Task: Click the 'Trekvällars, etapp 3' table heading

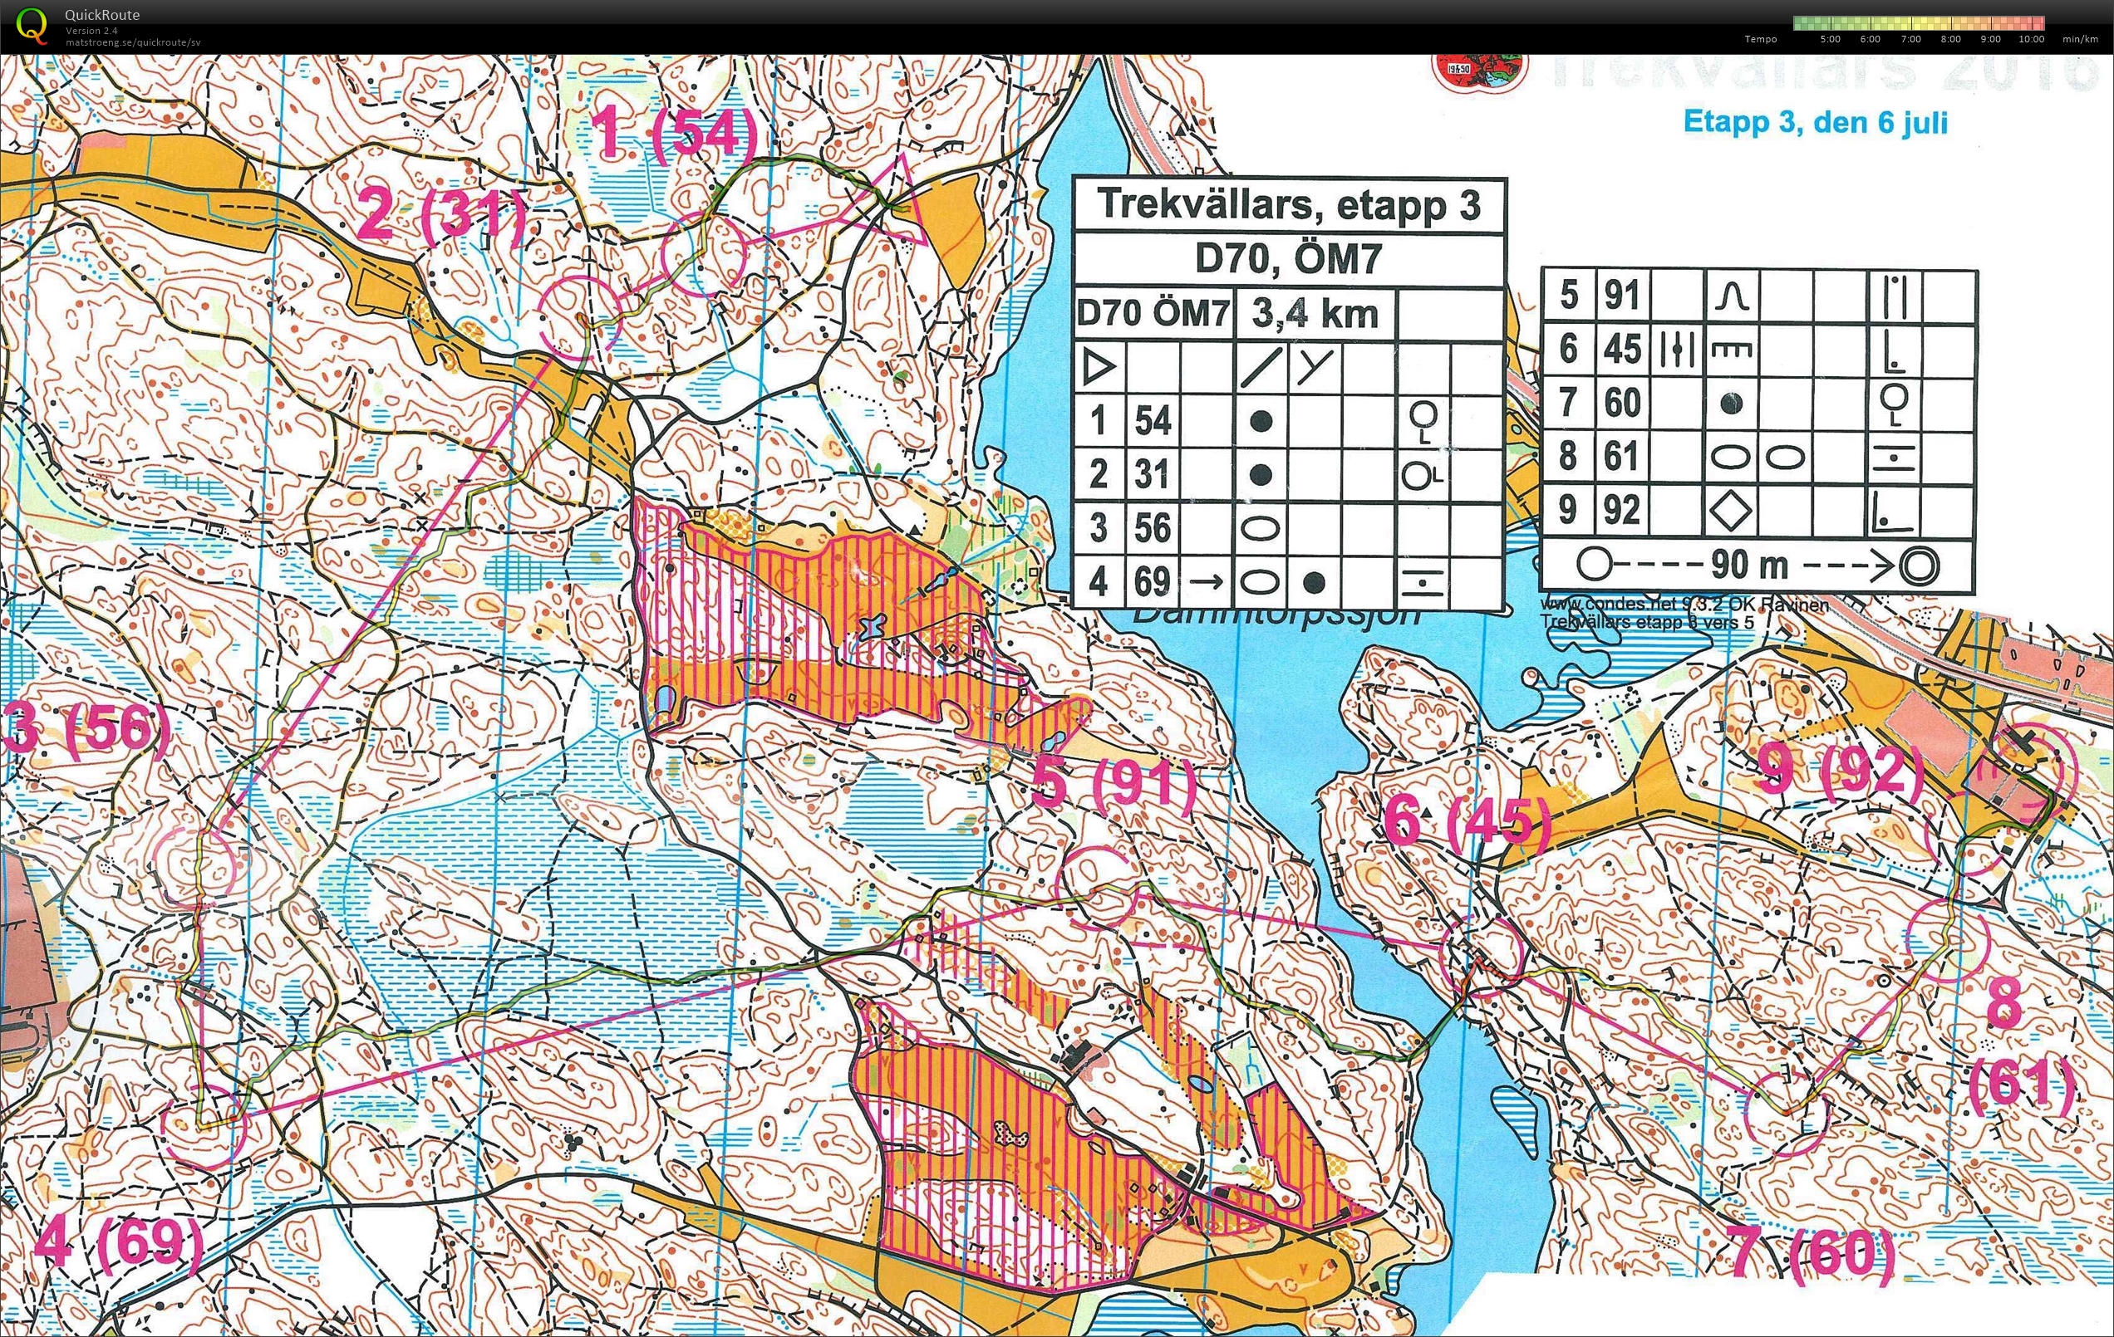Action: pos(1289,205)
